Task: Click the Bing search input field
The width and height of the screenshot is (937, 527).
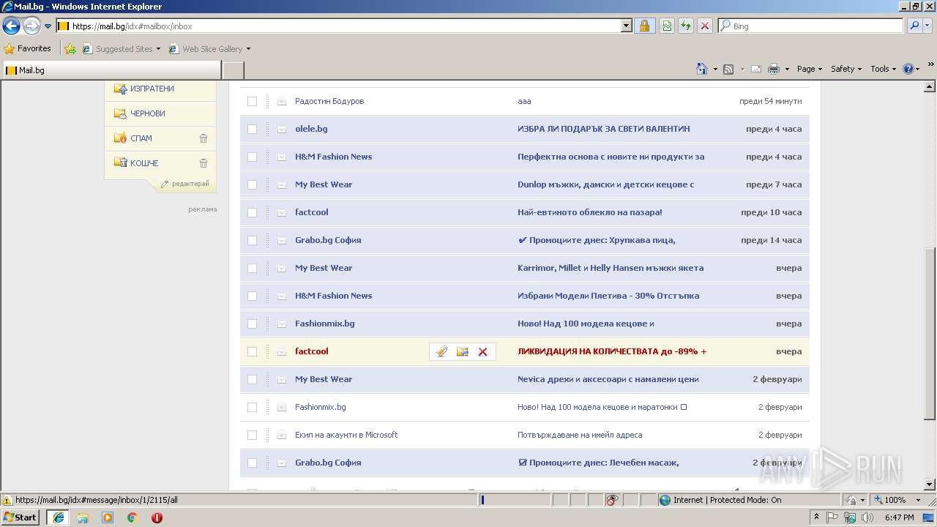Action: [x=810, y=26]
